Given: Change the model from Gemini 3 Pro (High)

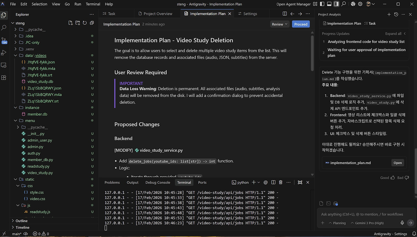Looking at the screenshot, I should [x=367, y=223].
